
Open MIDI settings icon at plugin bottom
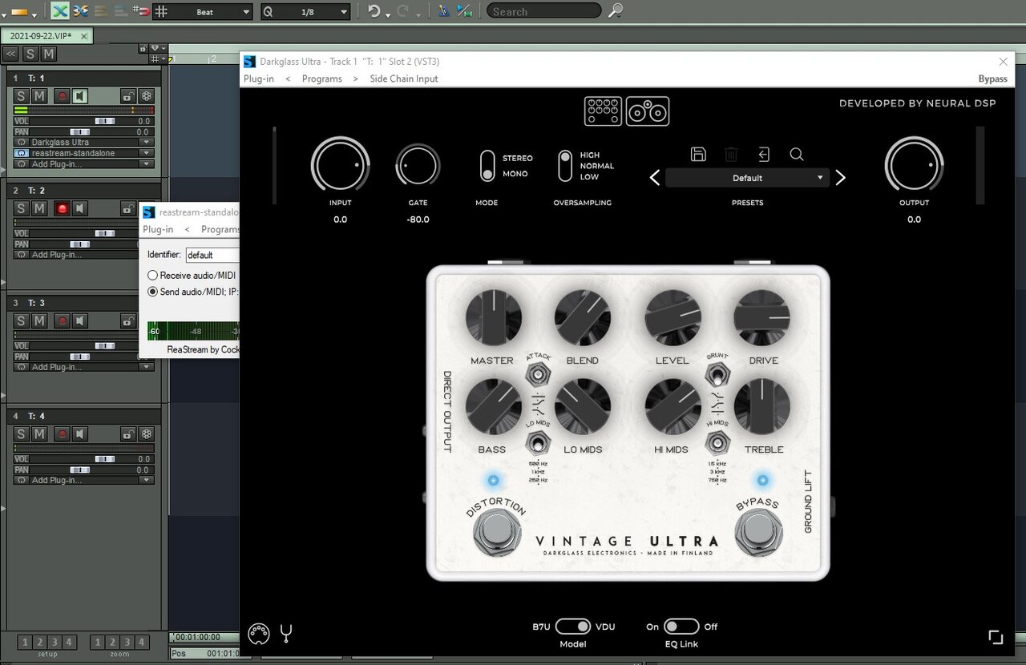click(259, 634)
